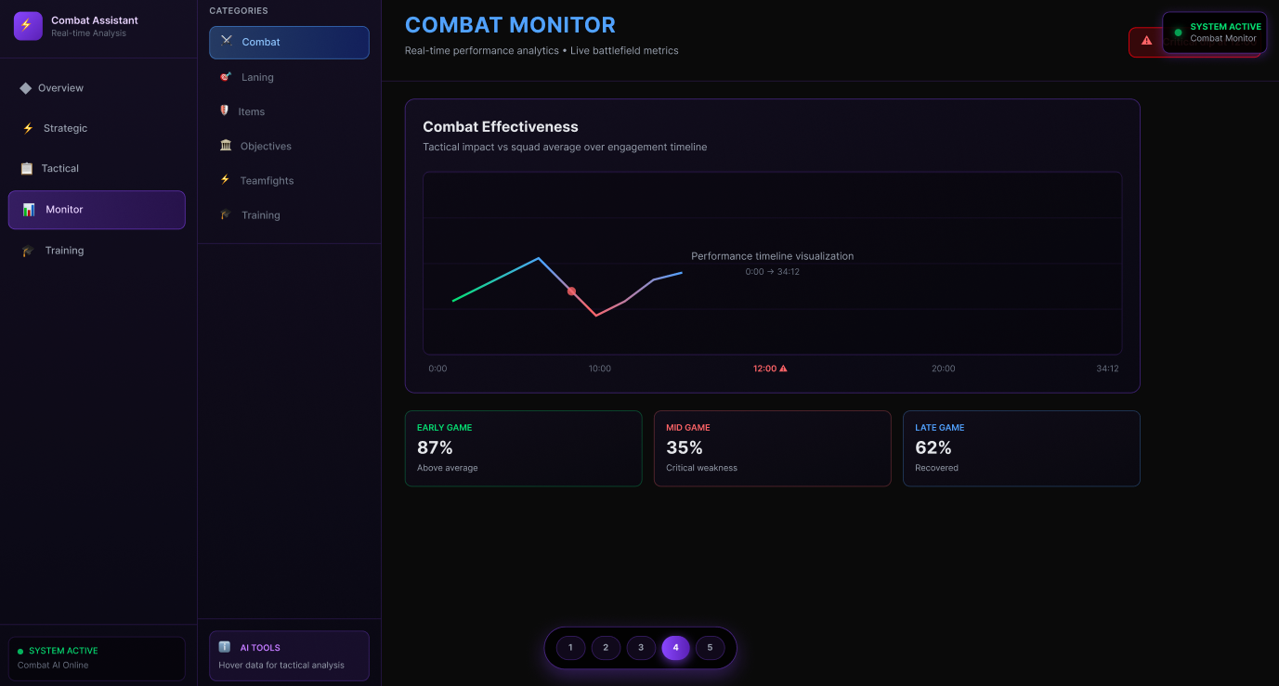This screenshot has width=1279, height=686.
Task: Click the Performance timeline visualization text
Action: coord(772,256)
